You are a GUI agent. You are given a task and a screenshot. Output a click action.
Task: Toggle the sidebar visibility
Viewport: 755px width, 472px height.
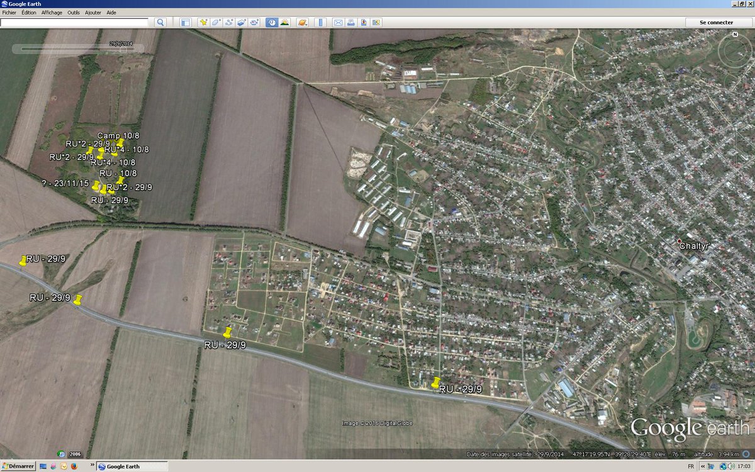(x=185, y=21)
